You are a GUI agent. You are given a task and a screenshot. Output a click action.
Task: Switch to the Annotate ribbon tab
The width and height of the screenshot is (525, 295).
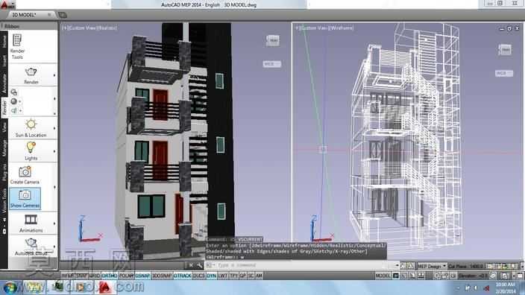[x=4, y=83]
